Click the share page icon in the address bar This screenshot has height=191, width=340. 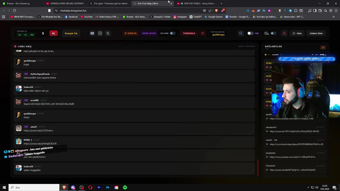click(x=210, y=11)
